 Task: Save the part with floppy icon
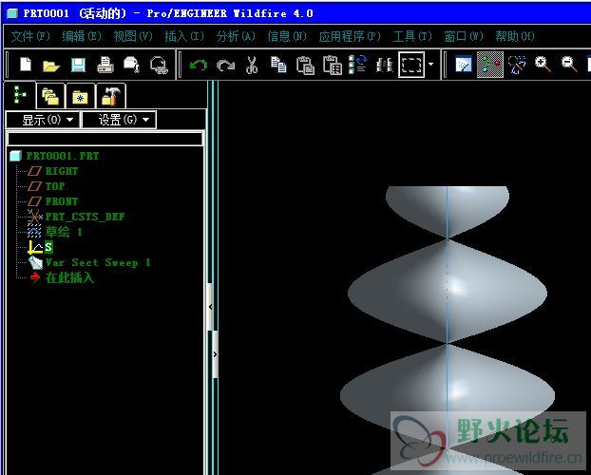(x=78, y=65)
